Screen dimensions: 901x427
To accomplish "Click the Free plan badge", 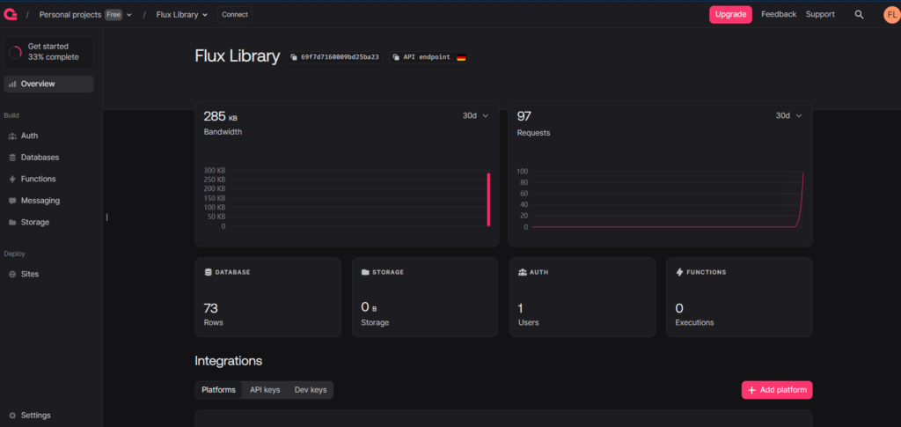I will point(114,15).
